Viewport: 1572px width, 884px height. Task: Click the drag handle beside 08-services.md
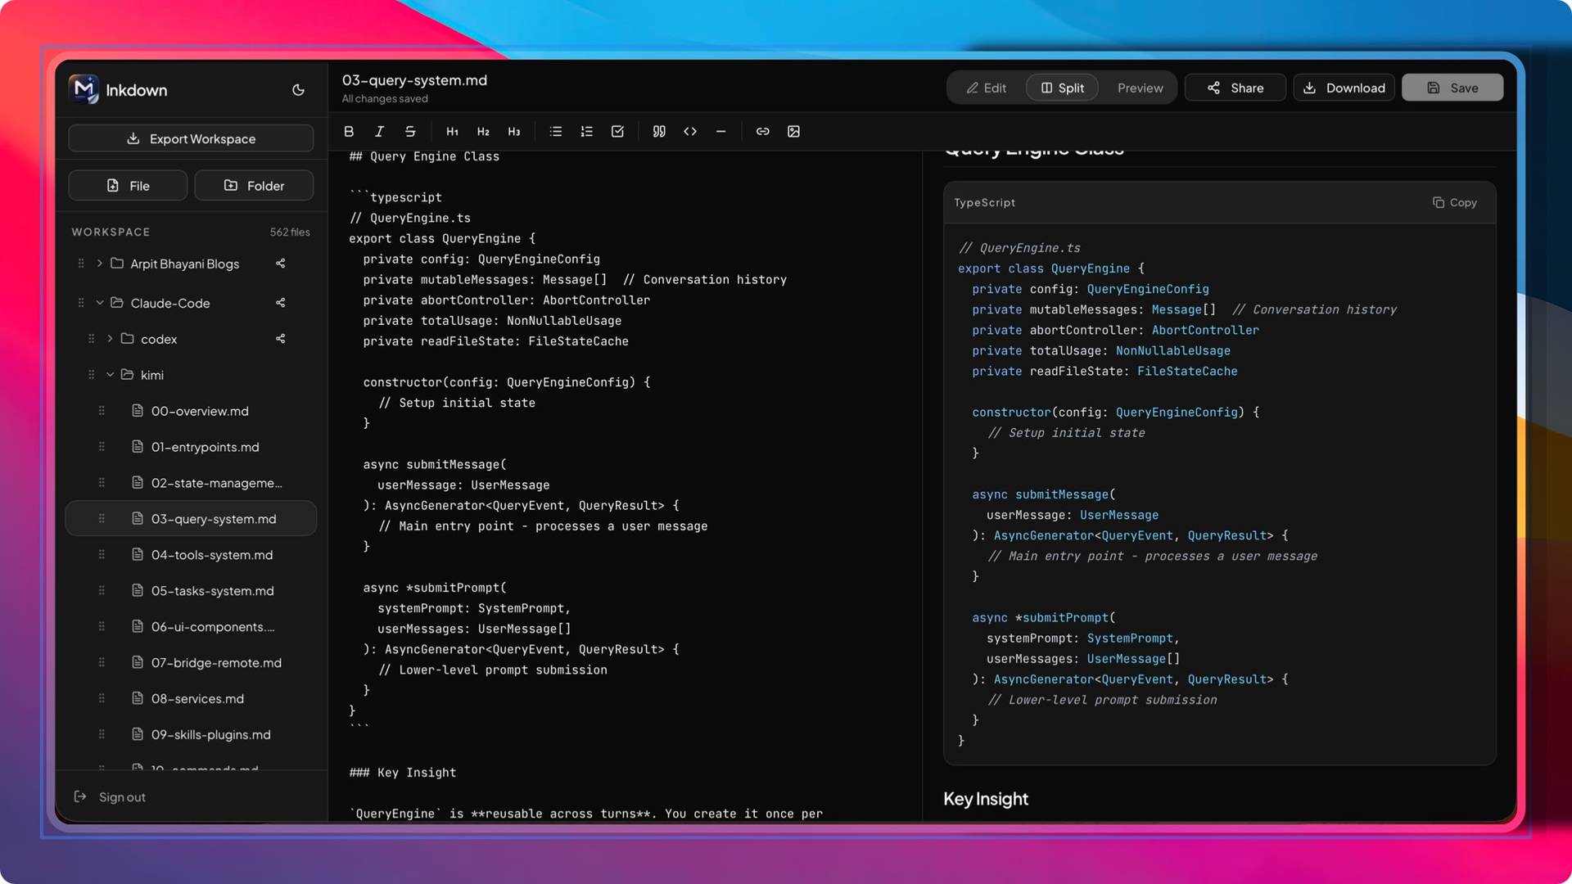pyautogui.click(x=102, y=699)
